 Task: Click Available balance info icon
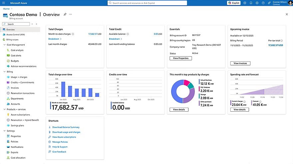pyautogui.click(x=128, y=34)
